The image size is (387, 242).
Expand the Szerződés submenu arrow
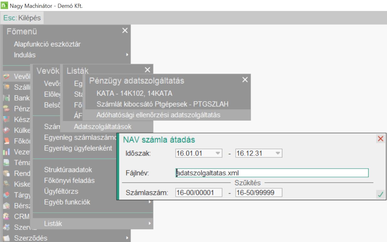127,238
